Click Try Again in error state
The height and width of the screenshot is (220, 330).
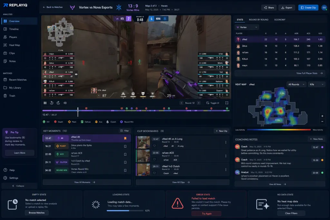207,214
